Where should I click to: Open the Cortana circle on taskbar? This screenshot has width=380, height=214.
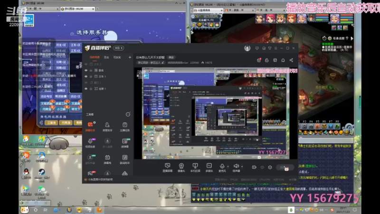(36, 210)
